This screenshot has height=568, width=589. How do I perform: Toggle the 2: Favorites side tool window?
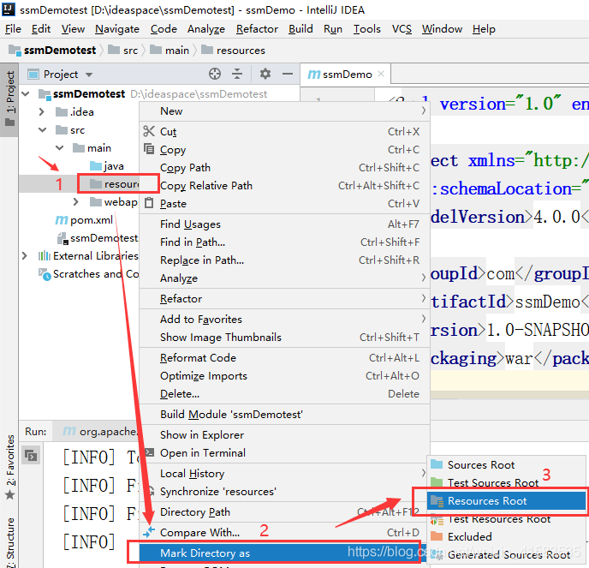pyautogui.click(x=9, y=467)
